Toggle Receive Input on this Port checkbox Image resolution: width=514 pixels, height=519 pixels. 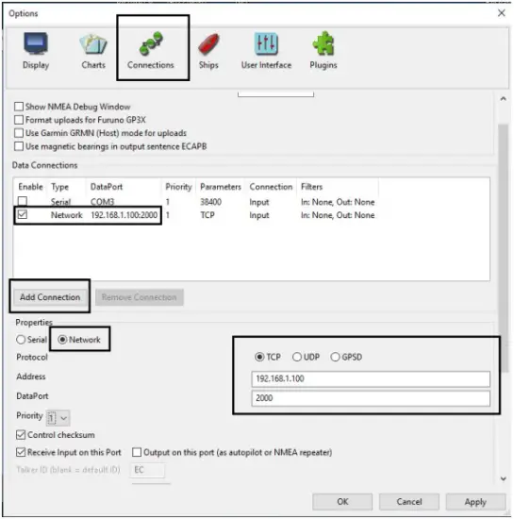[x=21, y=452]
